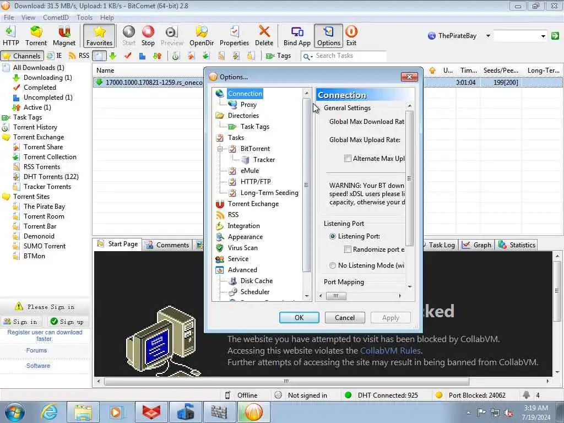Click the Exit toolbar icon
Viewport: 564px width, 423px height.
(351, 36)
